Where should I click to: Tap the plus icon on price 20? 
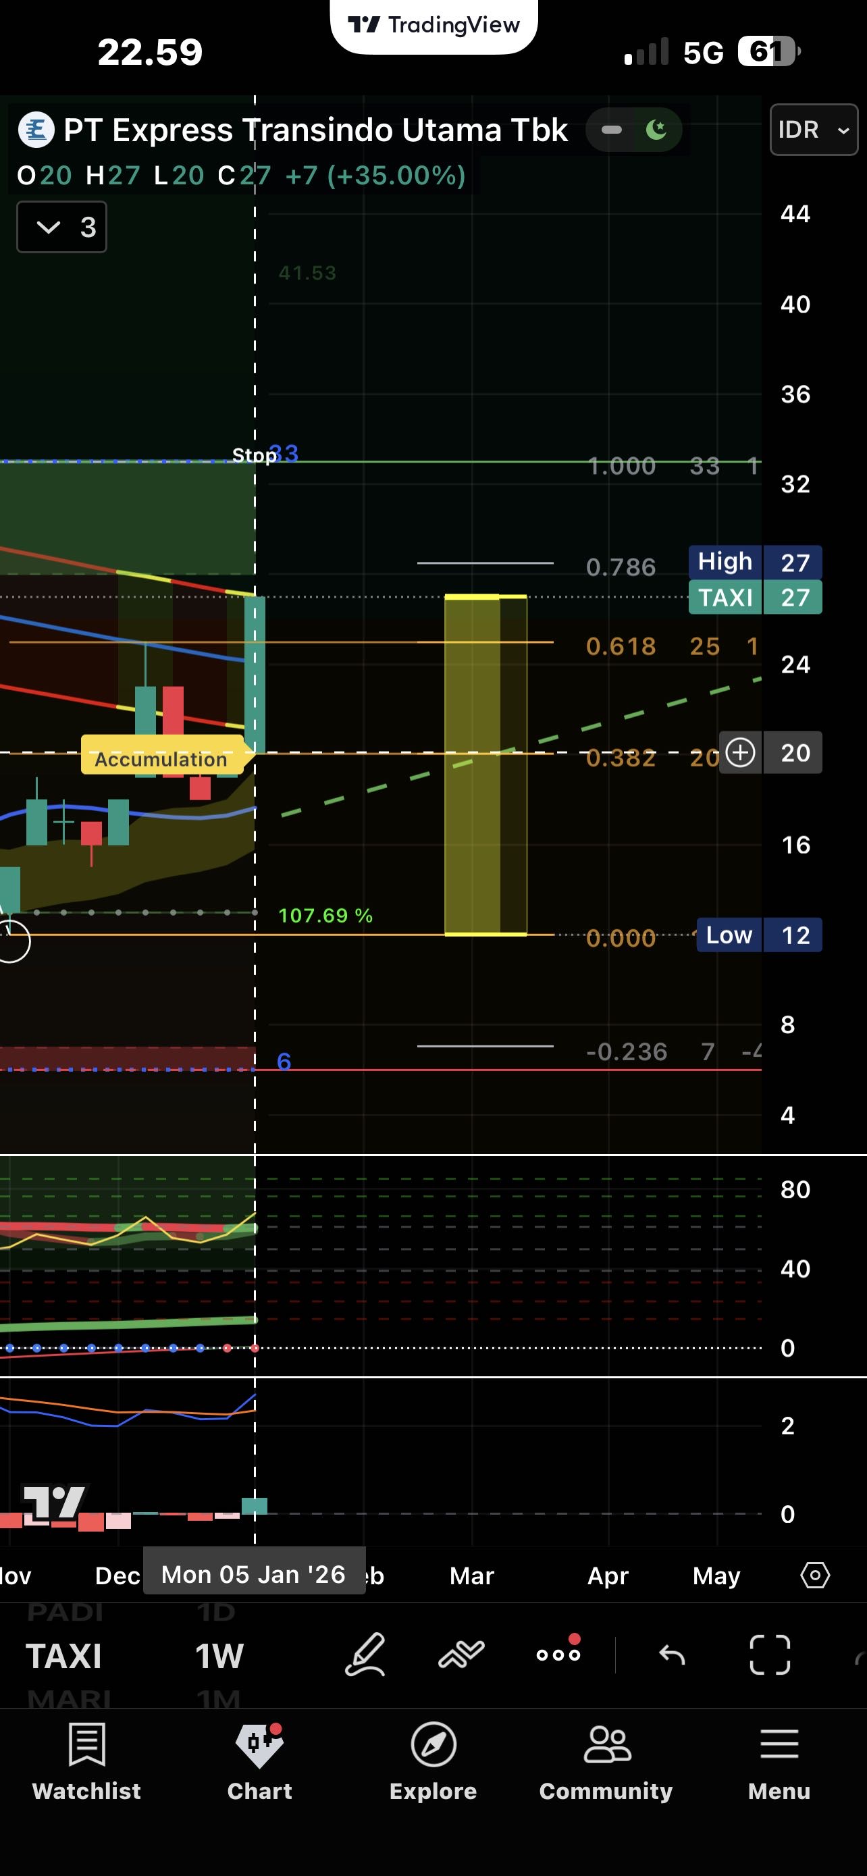pos(740,752)
